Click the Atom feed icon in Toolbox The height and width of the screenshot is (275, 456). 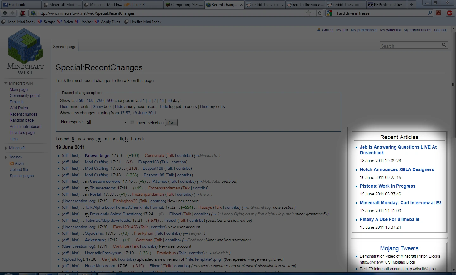[x=12, y=163]
